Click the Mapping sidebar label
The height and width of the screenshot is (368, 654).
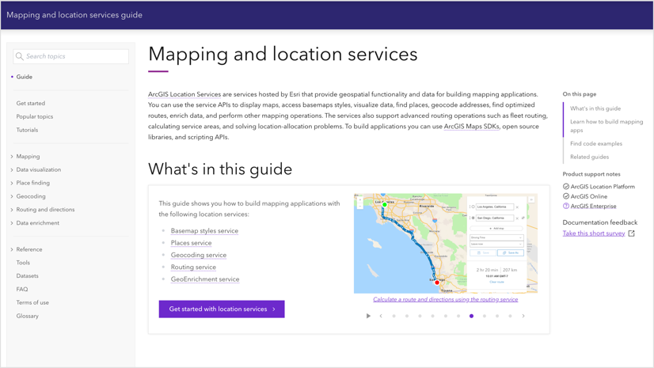click(x=28, y=156)
